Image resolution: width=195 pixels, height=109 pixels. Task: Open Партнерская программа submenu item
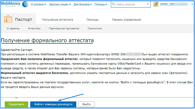click(x=64, y=28)
